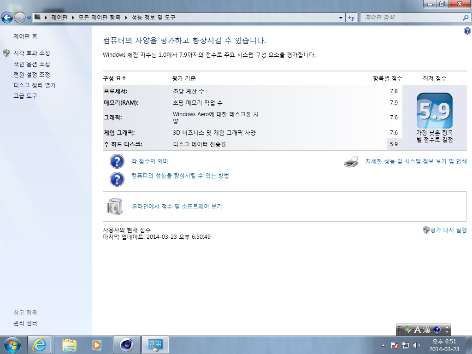Click shield icon beside 평가 다시 실행

click(x=426, y=230)
